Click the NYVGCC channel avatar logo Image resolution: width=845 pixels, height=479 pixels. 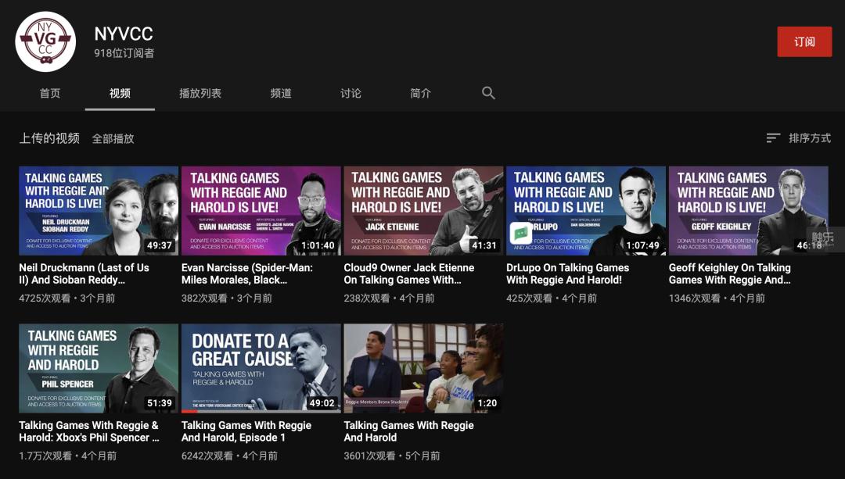click(45, 41)
